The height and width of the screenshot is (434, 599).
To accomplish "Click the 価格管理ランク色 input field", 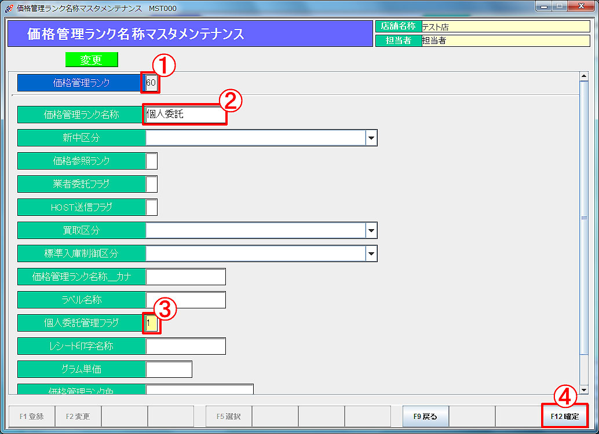I will tap(199, 389).
